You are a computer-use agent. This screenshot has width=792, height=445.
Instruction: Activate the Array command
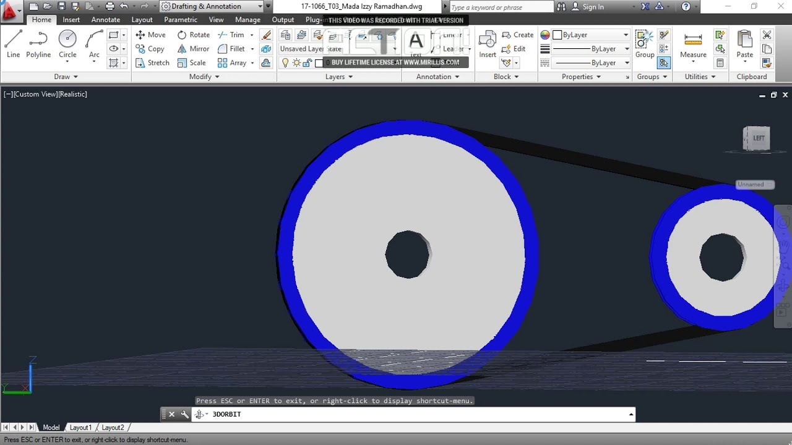[x=232, y=63]
